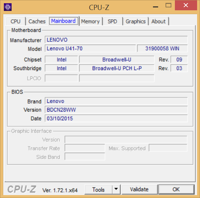Go to the About tab
Screen dimensions: 200x198
pyautogui.click(x=158, y=21)
